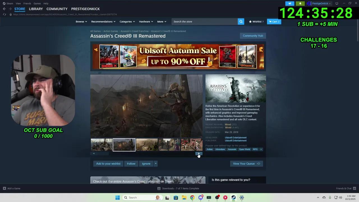
Task: Open the Games menu in the menu bar
Action: pyautogui.click(x=37, y=3)
